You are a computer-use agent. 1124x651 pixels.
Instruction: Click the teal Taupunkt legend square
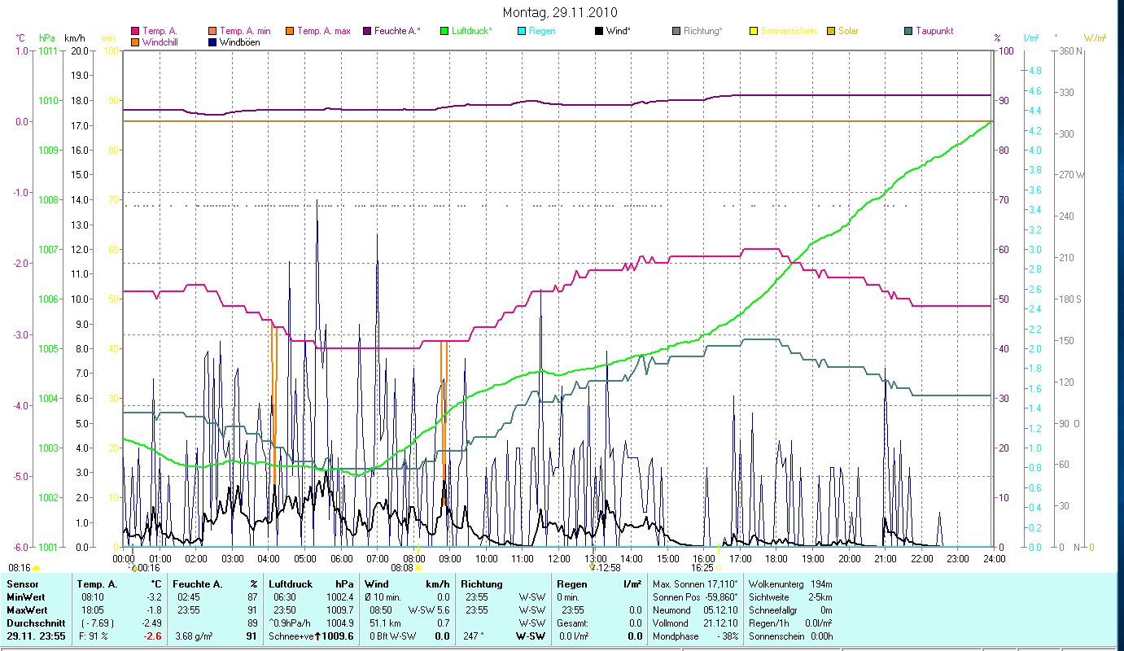pyautogui.click(x=908, y=32)
